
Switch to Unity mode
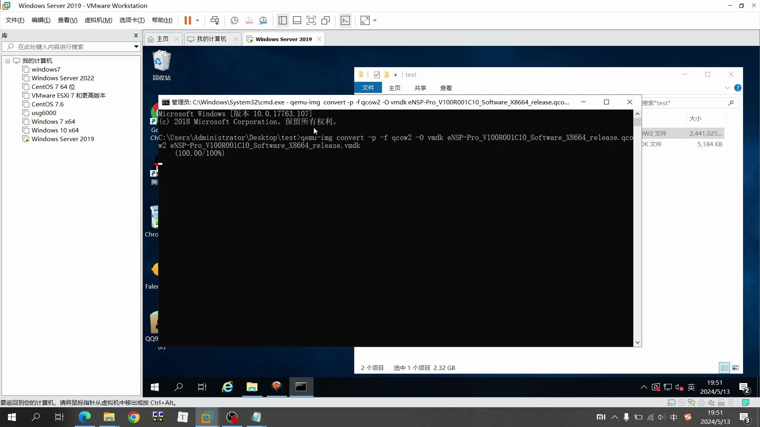(x=326, y=20)
